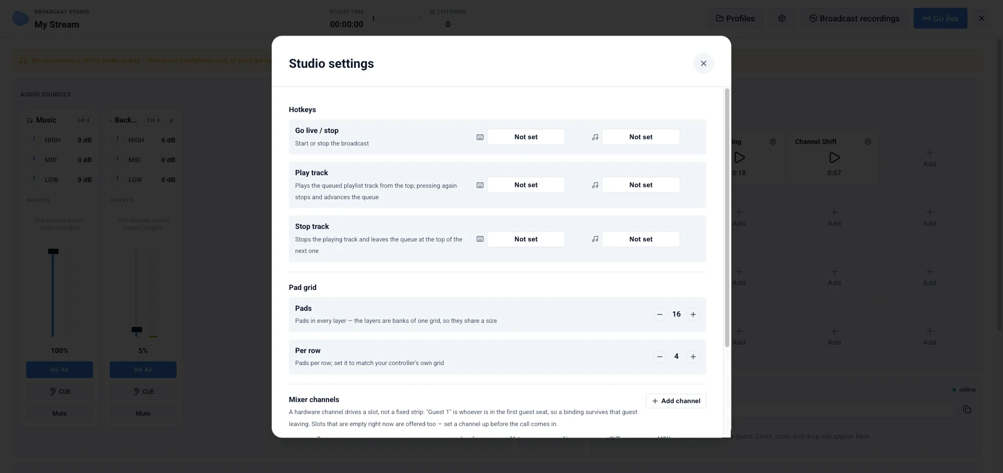Set MIDI binding for Go live / stop
Screen dimensions: 1003x473
[x=640, y=137]
